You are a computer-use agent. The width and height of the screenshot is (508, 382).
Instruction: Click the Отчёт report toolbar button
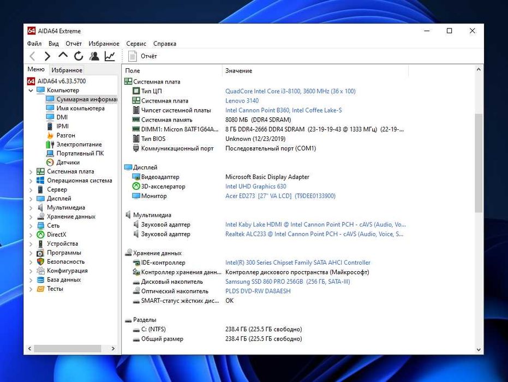[142, 56]
